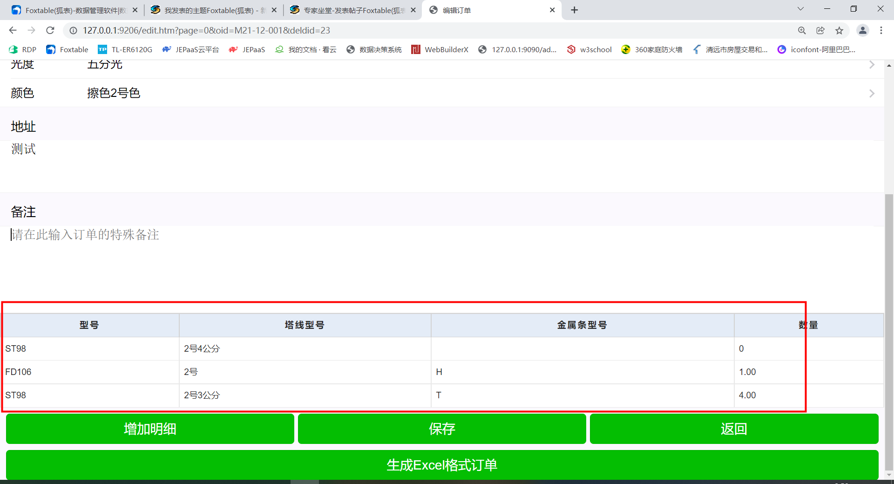Open the Chrome profile menu
The width and height of the screenshot is (894, 484).
click(x=863, y=30)
